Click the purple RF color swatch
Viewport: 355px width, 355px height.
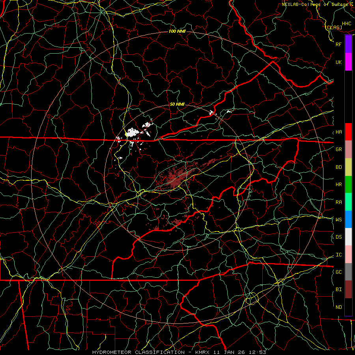click(348, 44)
